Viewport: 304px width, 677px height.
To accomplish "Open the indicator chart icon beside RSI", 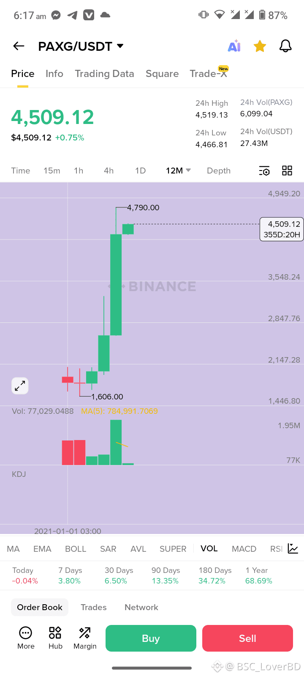I will click(x=293, y=549).
